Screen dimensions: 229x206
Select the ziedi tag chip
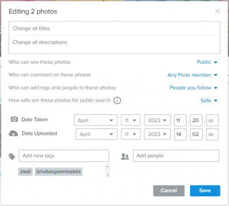coord(25,172)
